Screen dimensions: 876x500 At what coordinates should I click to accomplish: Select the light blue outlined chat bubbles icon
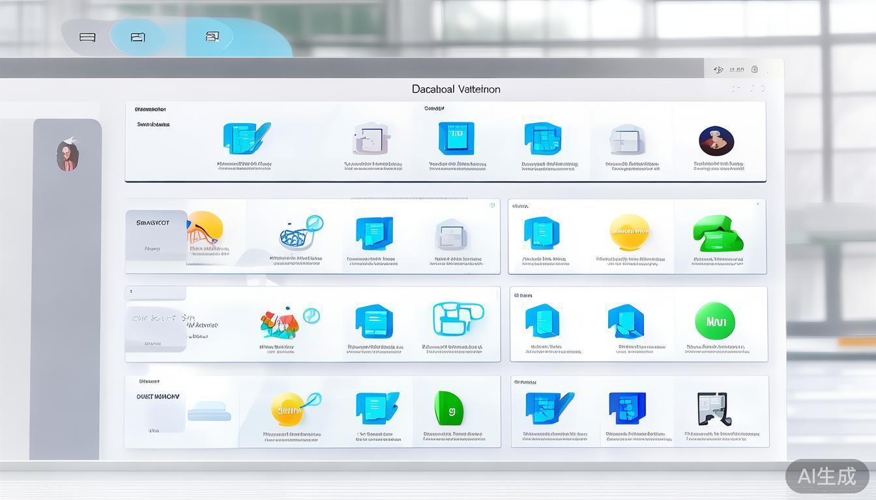458,319
